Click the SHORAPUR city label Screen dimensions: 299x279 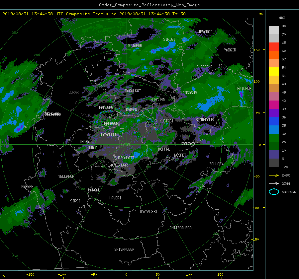pyautogui.click(x=204, y=67)
